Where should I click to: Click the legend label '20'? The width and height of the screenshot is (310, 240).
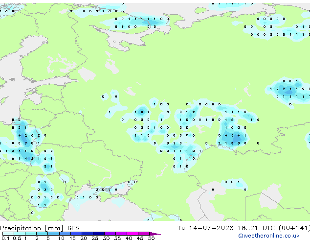point(84,238)
